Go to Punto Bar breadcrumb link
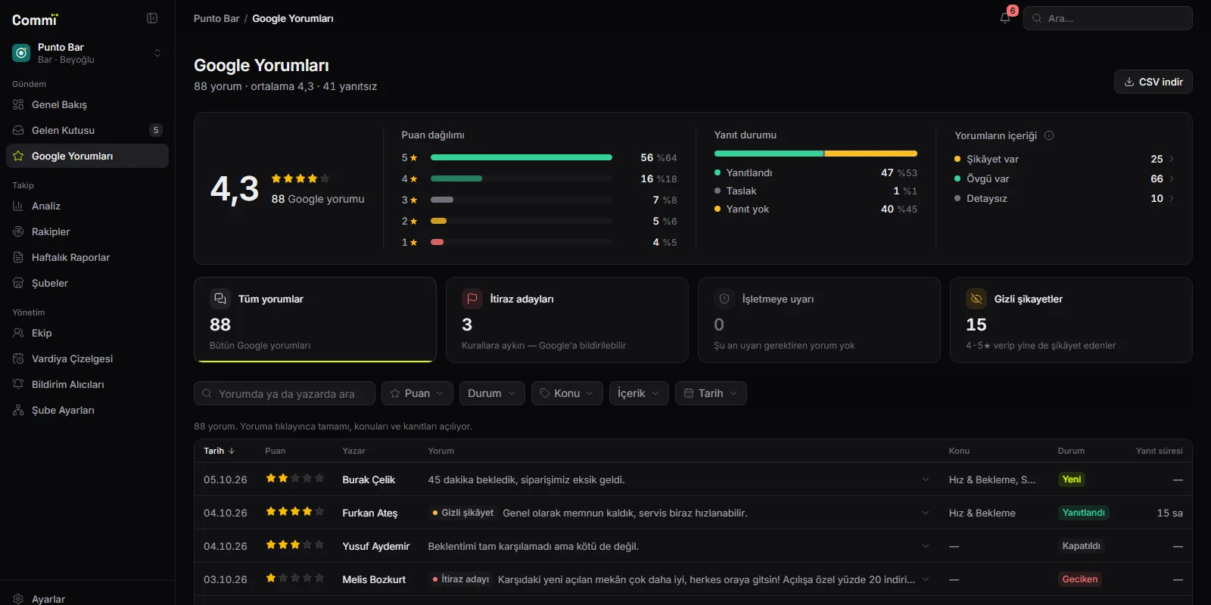The width and height of the screenshot is (1211, 605). 216,18
